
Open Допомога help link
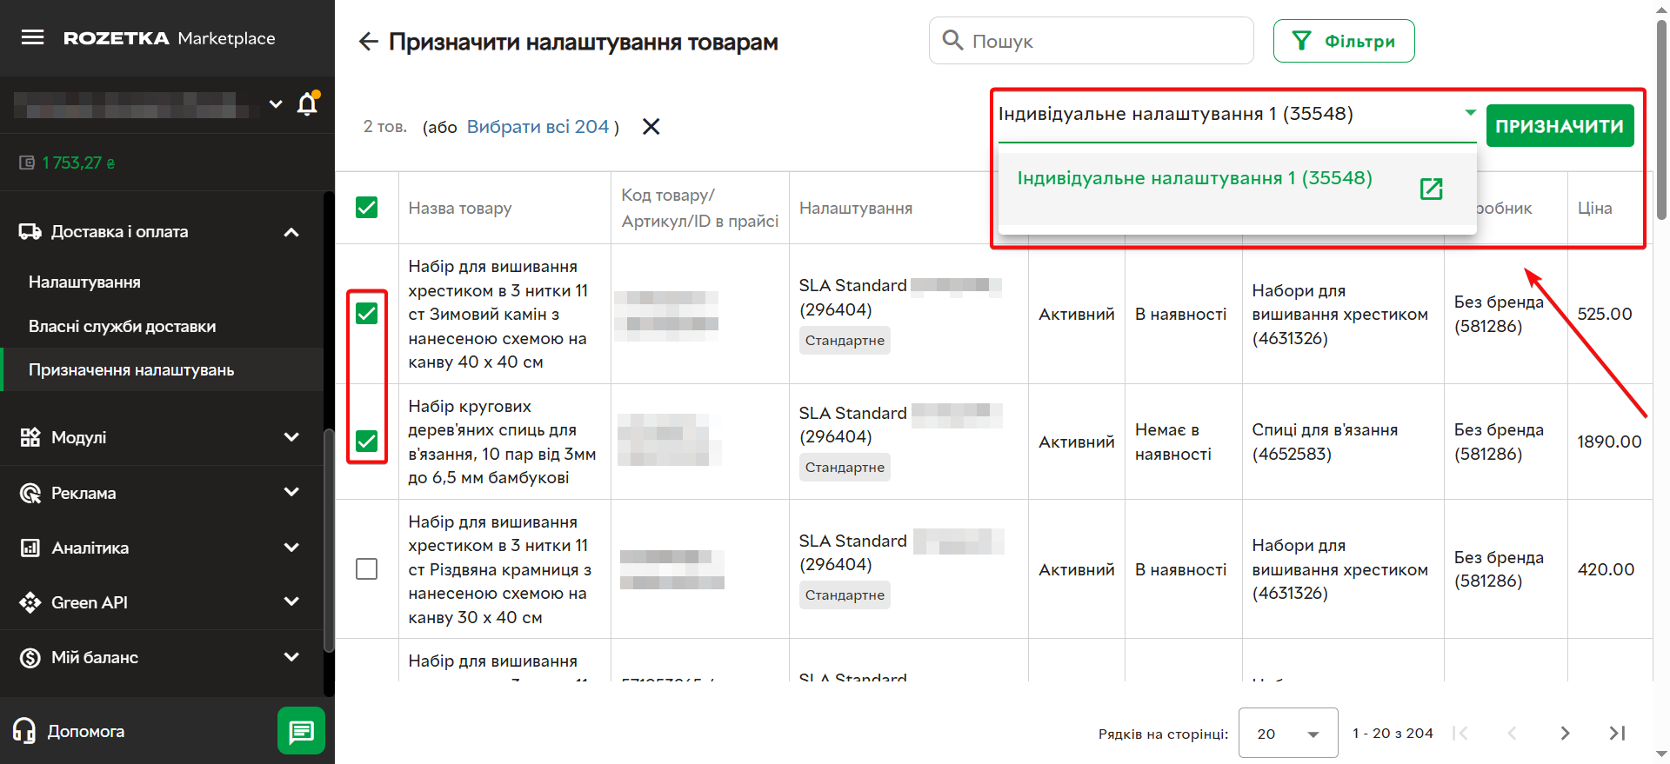coord(86,732)
